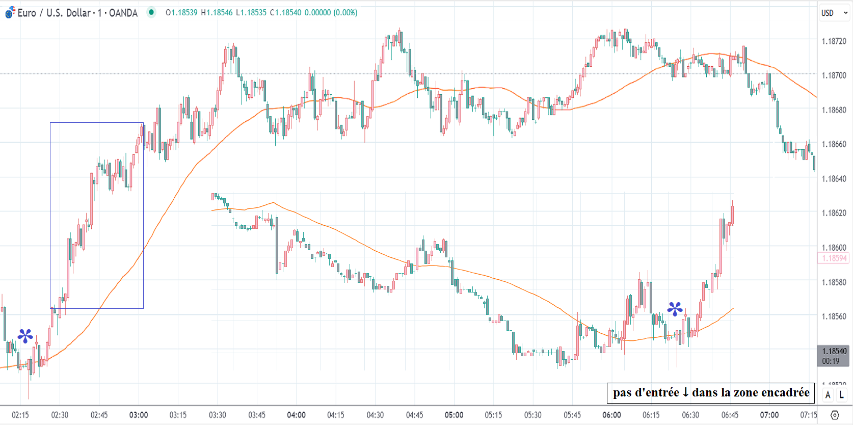The width and height of the screenshot is (853, 425).
Task: Click the 04:30 time axis label
Action: (375, 415)
